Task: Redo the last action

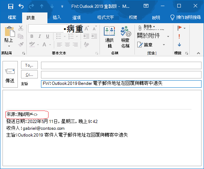Action: (31, 6)
